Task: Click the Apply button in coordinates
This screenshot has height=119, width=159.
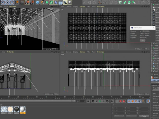Action: pos(144,116)
